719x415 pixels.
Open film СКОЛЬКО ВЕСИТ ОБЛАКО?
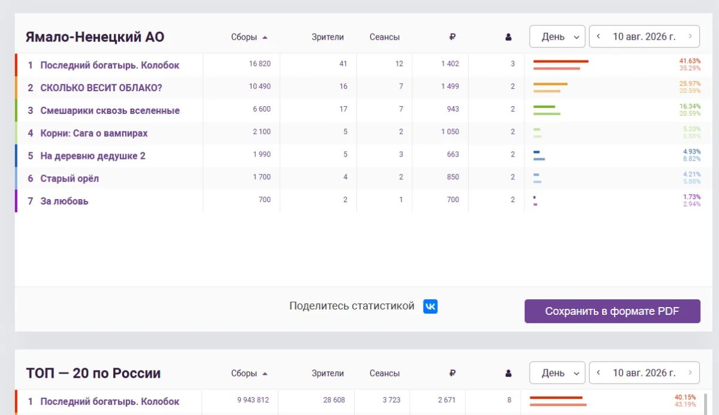pyautogui.click(x=101, y=88)
